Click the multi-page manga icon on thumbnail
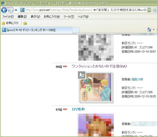This screenshot has width=158, height=137. (x=82, y=75)
